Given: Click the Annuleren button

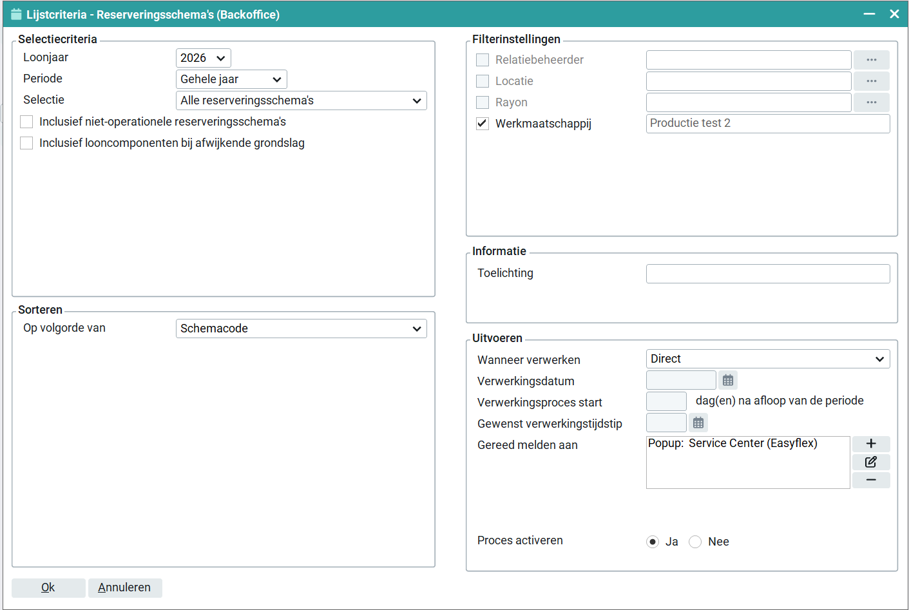Looking at the screenshot, I should tap(125, 587).
